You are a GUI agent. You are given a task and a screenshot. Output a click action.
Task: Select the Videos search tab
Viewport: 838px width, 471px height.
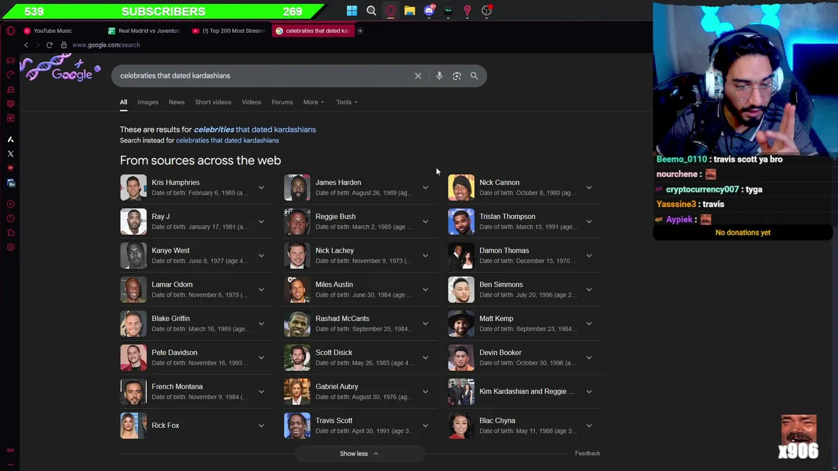point(251,102)
